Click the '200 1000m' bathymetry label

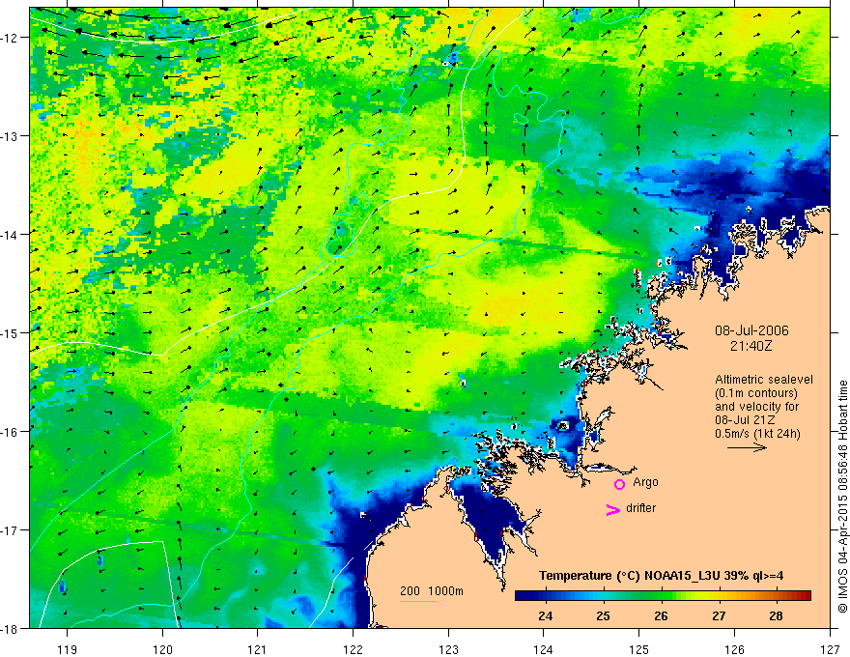432,591
